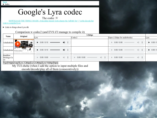The image size is (157, 118).
Task: Play the Buddhist Writings Lyra 3.2kbps audio
Action: pos(38,57)
